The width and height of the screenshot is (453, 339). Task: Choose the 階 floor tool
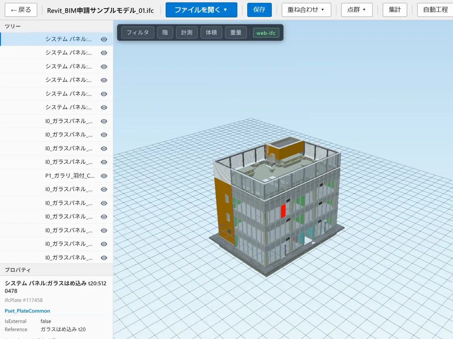[165, 32]
